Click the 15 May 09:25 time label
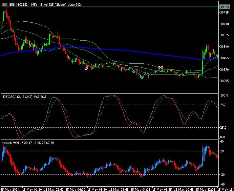Screen dimensions: 234x191 click(162, 189)
